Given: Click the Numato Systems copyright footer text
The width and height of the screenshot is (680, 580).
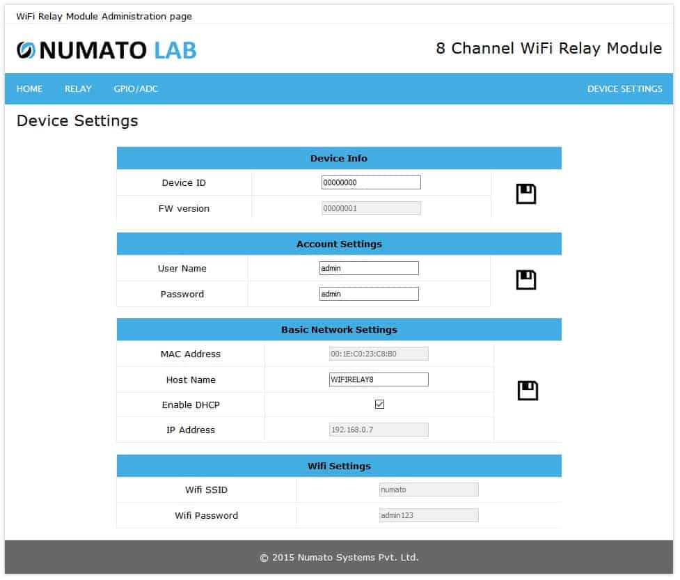Looking at the screenshot, I should pos(339,558).
